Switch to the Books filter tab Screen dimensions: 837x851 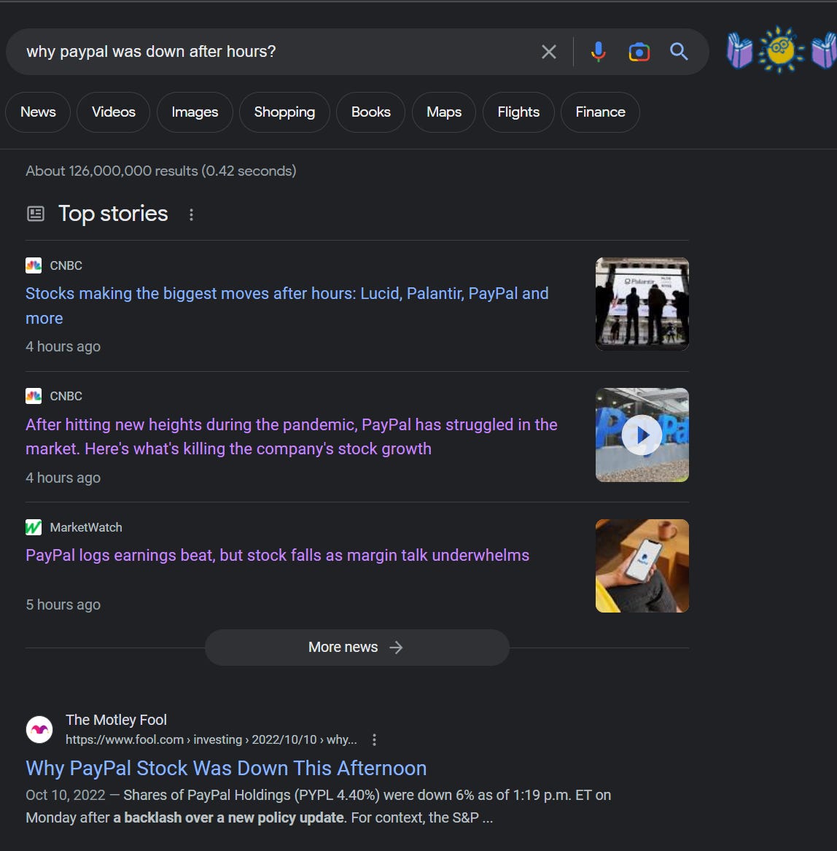370,112
